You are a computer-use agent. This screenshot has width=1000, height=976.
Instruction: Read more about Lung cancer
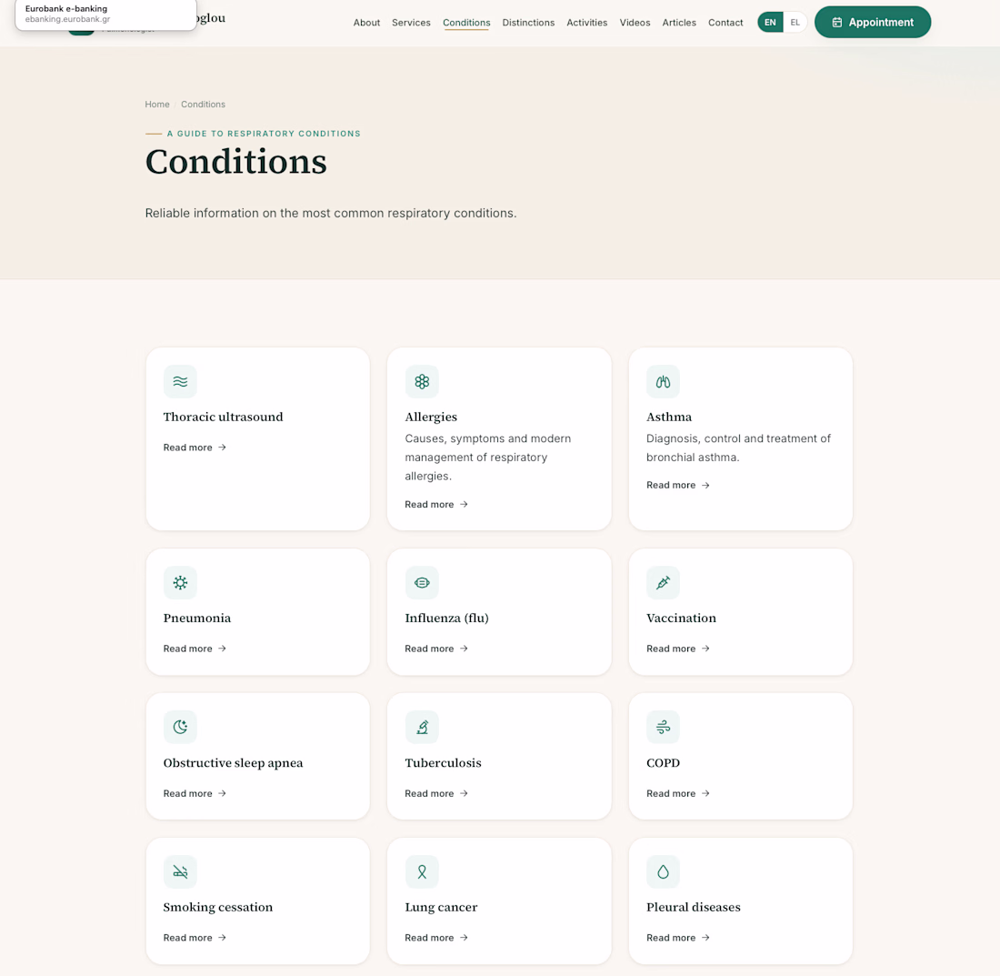436,937
